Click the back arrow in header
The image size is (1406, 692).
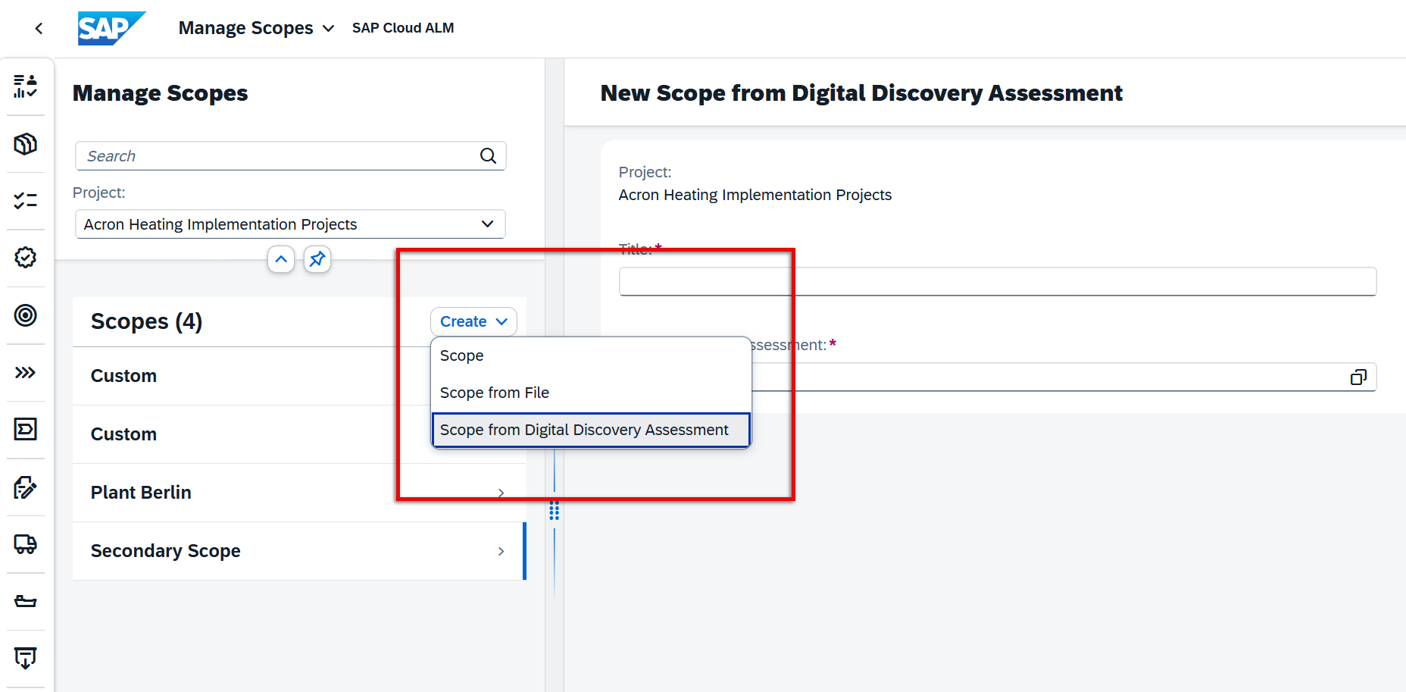click(x=39, y=29)
